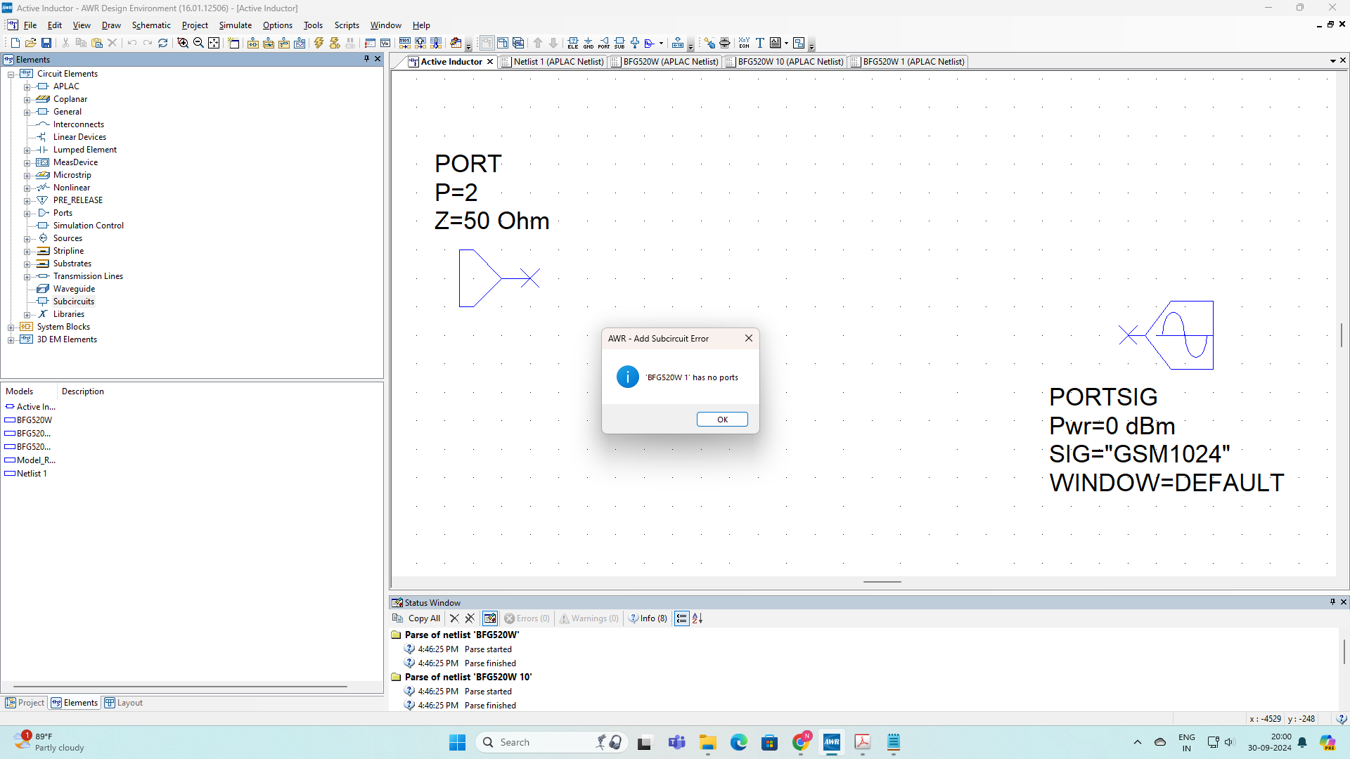Click the Open Project folder icon
Viewport: 1350px width, 759px height.
30,43
